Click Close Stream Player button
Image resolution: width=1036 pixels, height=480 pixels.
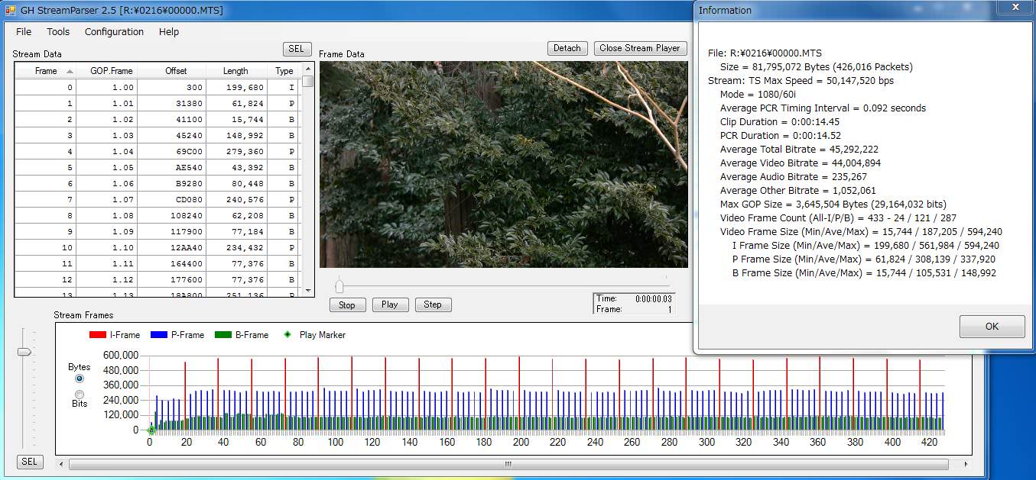[x=639, y=48]
